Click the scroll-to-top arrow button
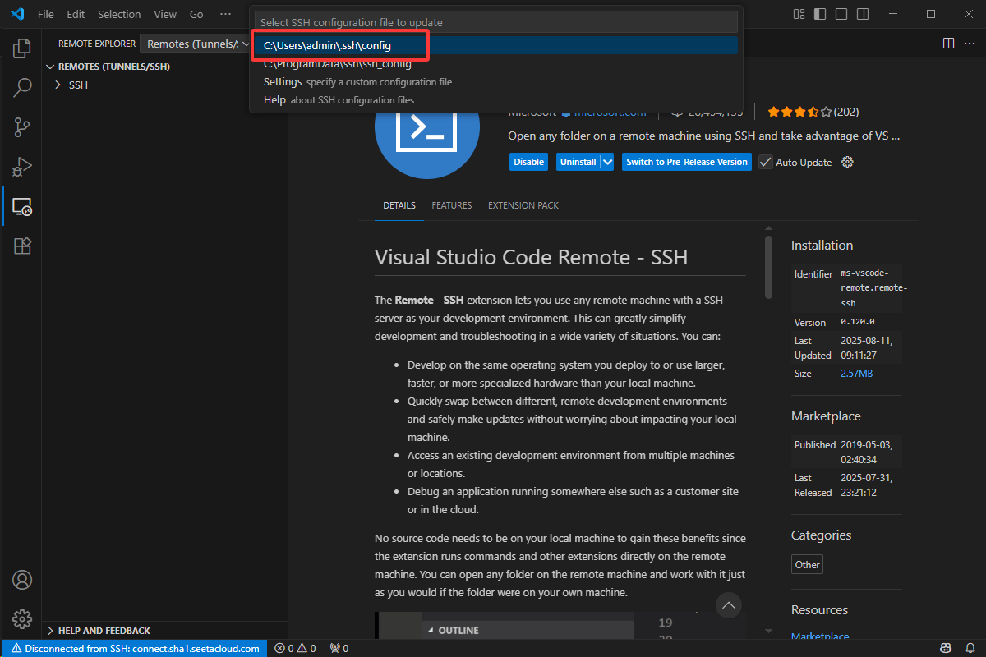 (729, 605)
